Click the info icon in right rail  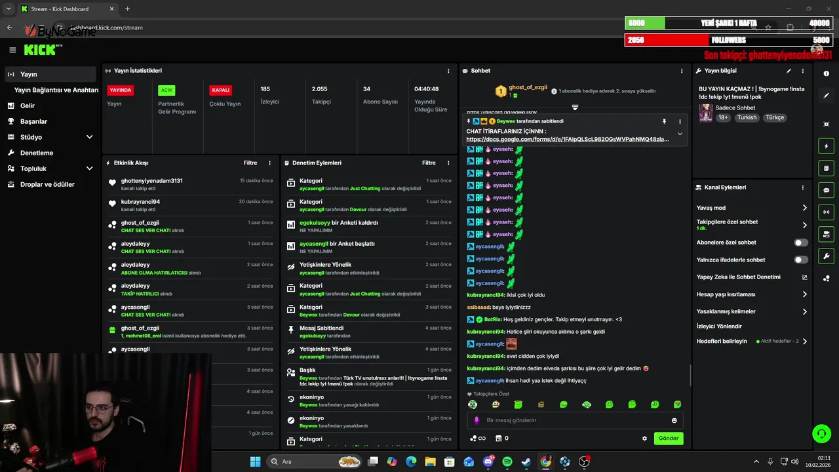coord(826,73)
